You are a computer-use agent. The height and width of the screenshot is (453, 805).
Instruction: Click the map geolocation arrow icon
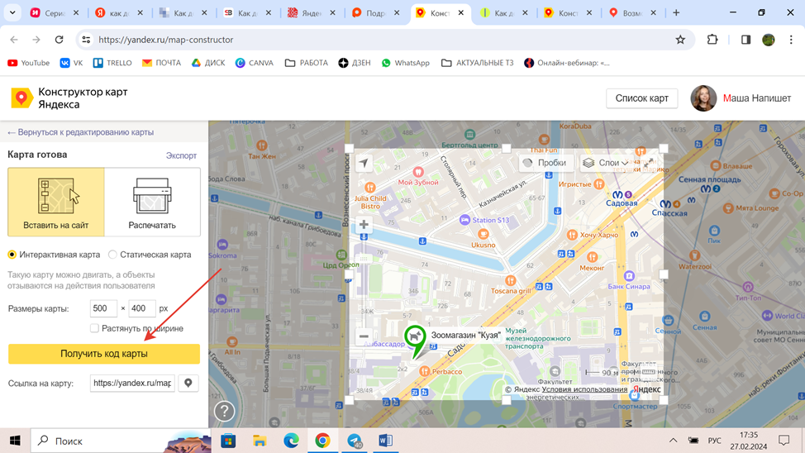(364, 163)
